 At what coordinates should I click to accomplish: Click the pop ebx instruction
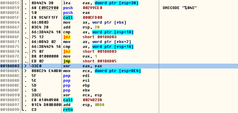(76, 90)
